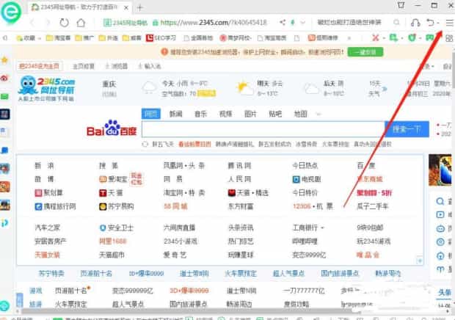The height and width of the screenshot is (320, 455).
Task: Click the yellow star in left sidebar
Action: pos(4,60)
